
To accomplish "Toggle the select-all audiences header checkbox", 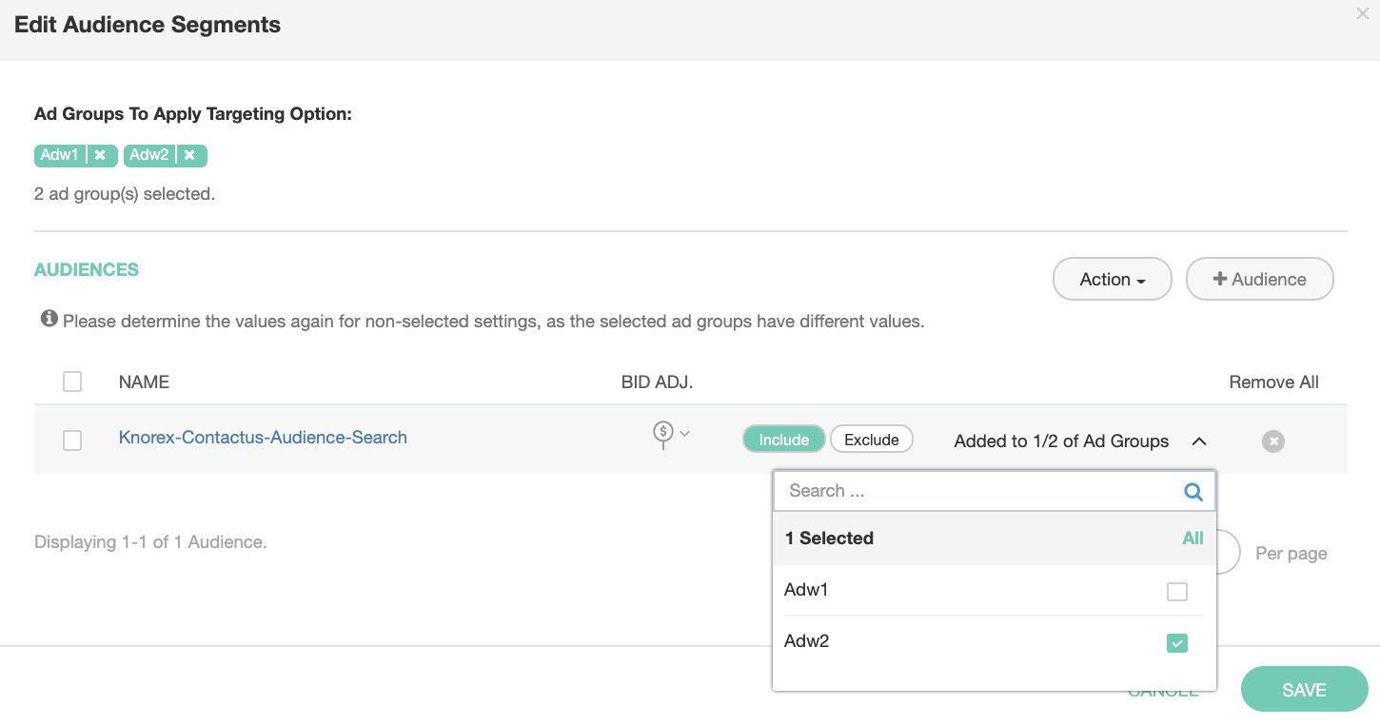I will click(x=72, y=382).
